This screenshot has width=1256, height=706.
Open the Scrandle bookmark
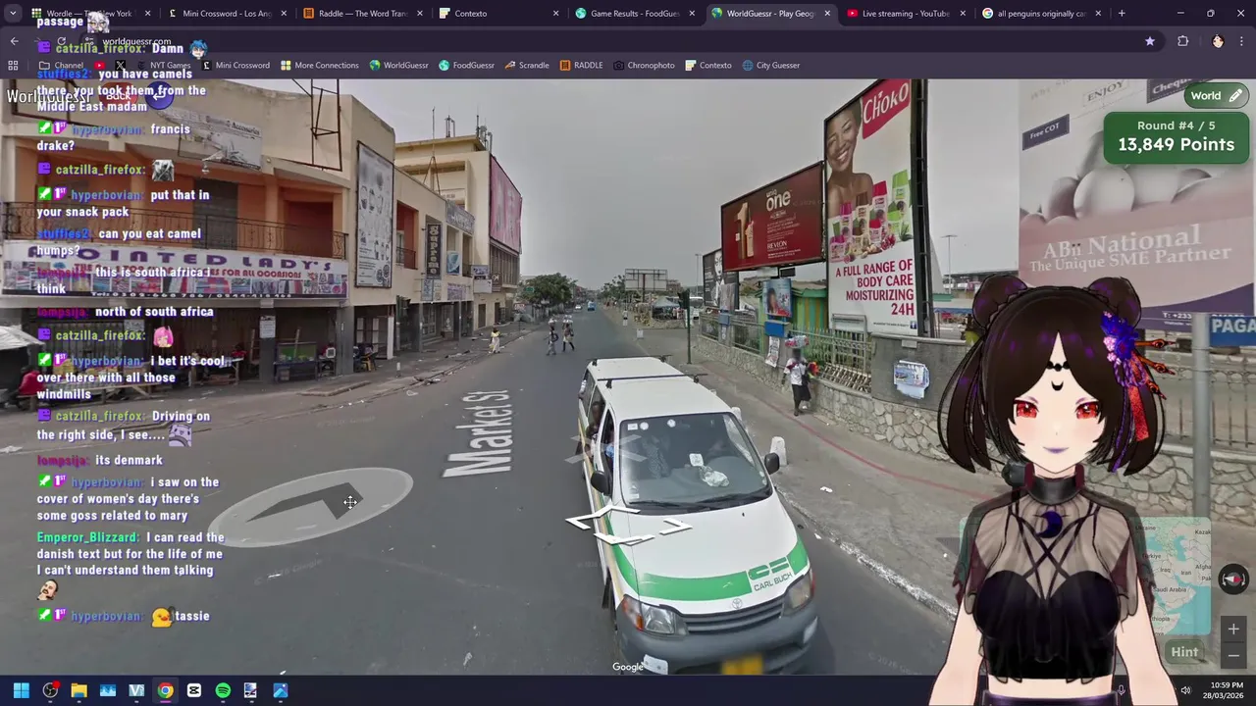(526, 65)
